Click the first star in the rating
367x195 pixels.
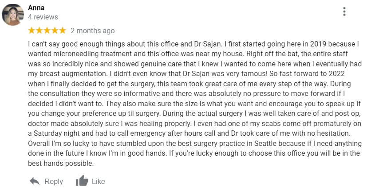click(32, 31)
